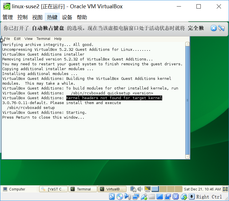Open the Terminal menu in terminal window

pos(43,39)
